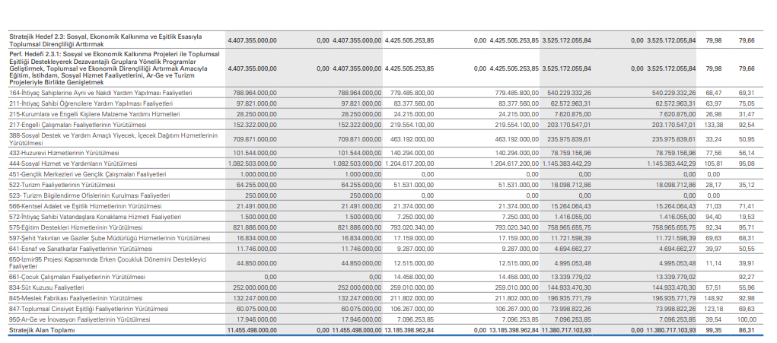Select the 133,38 percentage cell
This screenshot has width=777, height=343.
point(713,124)
